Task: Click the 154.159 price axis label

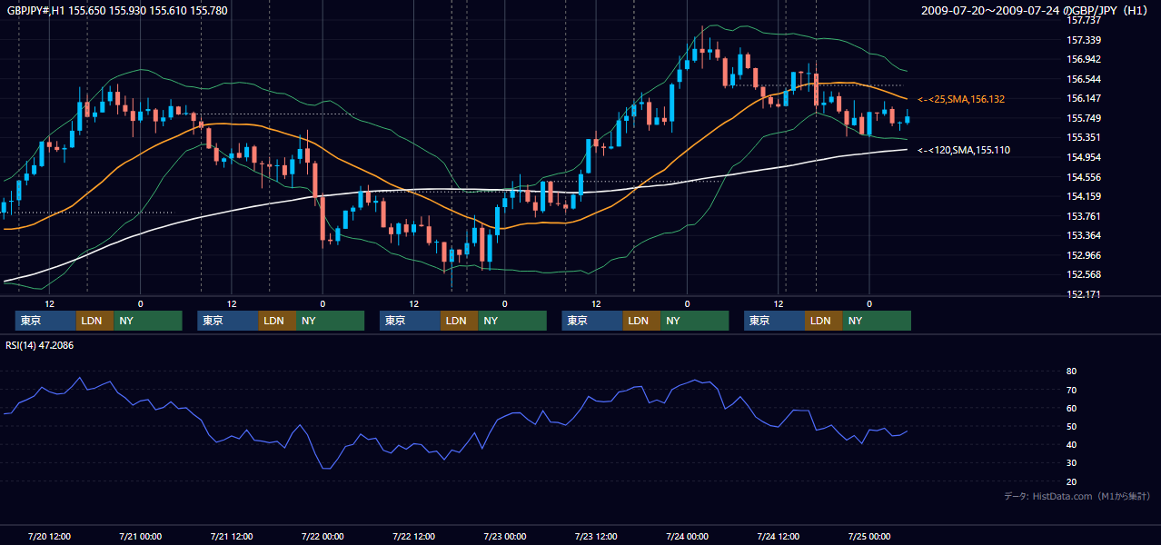Action: click(1084, 196)
